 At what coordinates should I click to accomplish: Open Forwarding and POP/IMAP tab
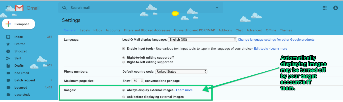pos(194,30)
